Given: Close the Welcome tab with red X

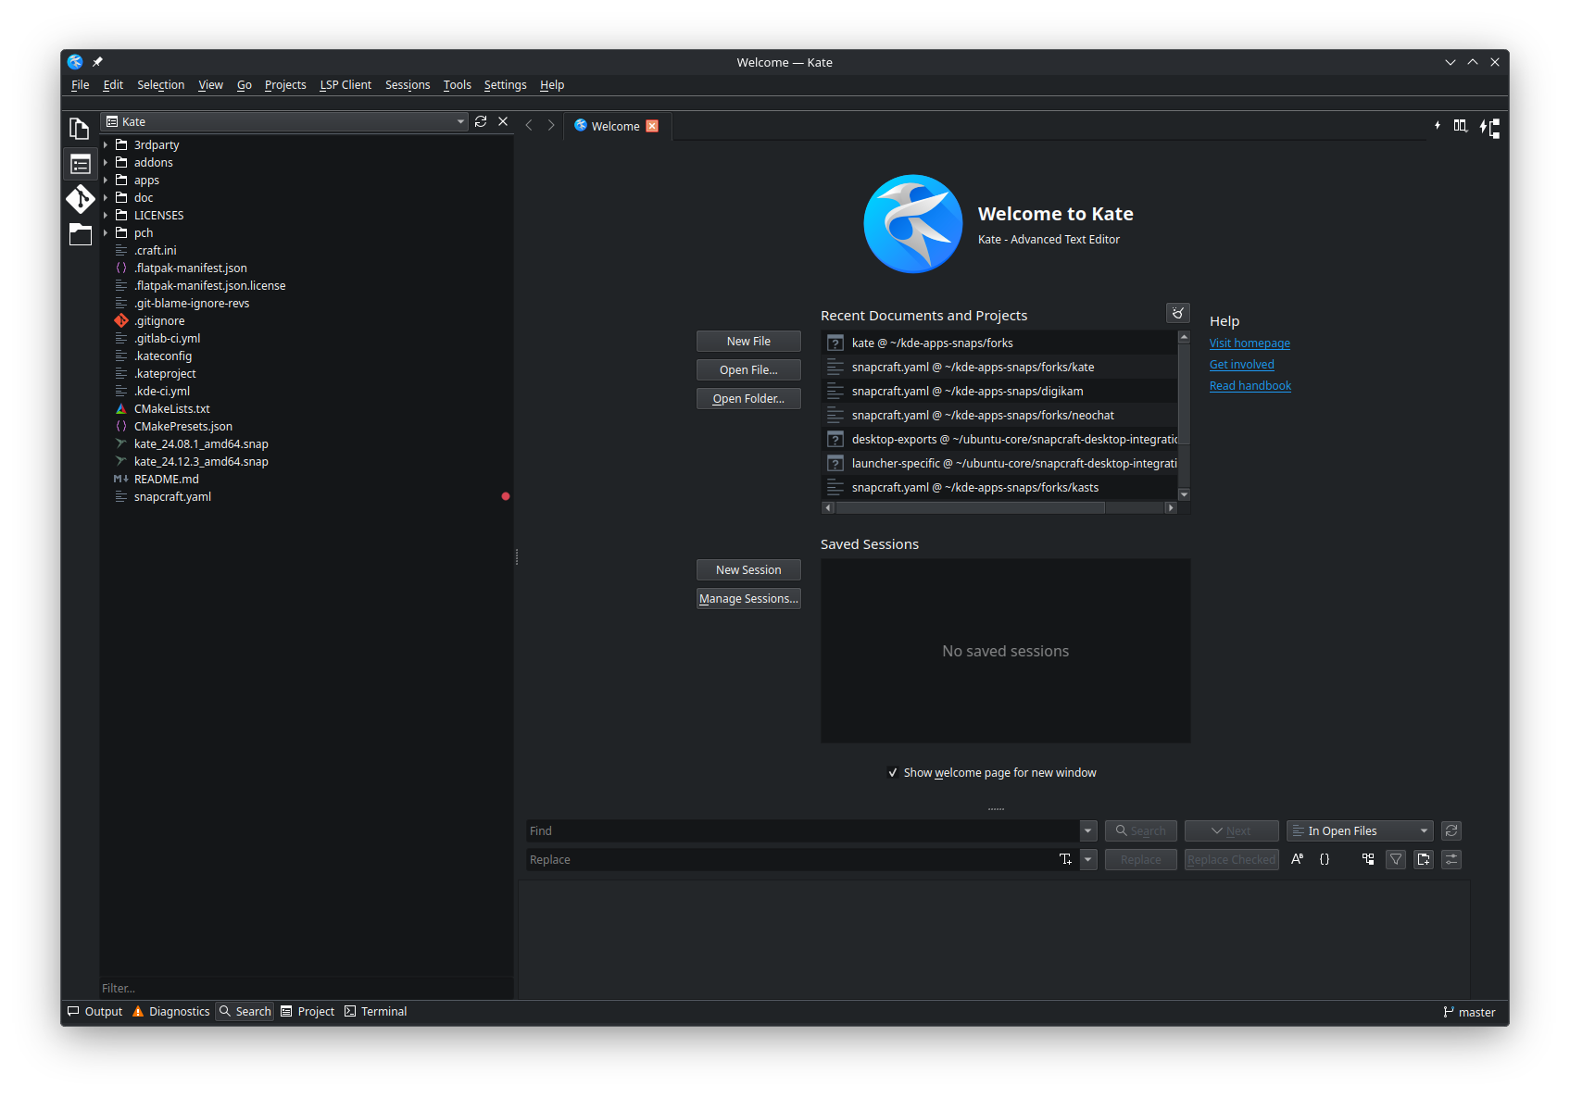Looking at the screenshot, I should click(x=652, y=126).
